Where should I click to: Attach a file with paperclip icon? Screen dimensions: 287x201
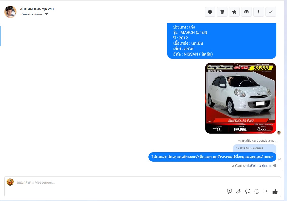[239, 191]
